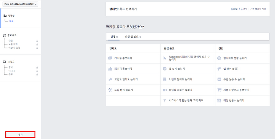Select the speech bubbles post promotion icon
Viewport: 275px width, 139px height.
click(x=110, y=58)
